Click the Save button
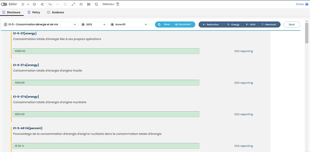The image size is (310, 152). pyautogui.click(x=164, y=24)
